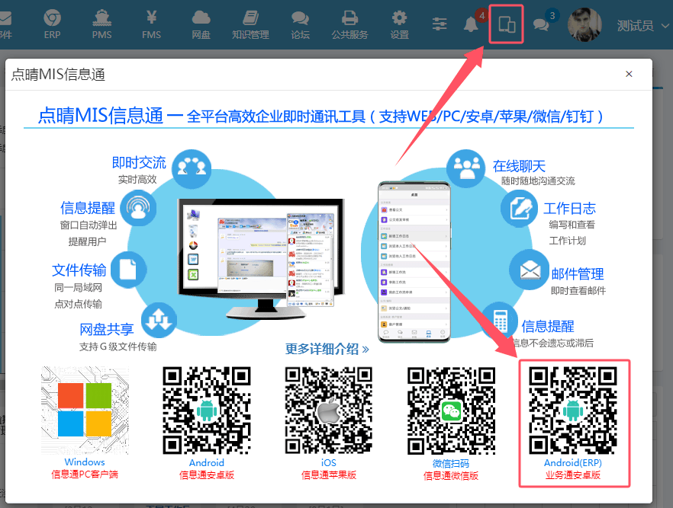The height and width of the screenshot is (508, 673).
Task: Click the Android 信息通安卓版 QR code
Action: click(207, 411)
